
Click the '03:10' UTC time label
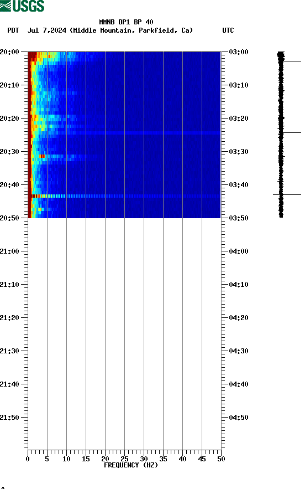(x=239, y=85)
